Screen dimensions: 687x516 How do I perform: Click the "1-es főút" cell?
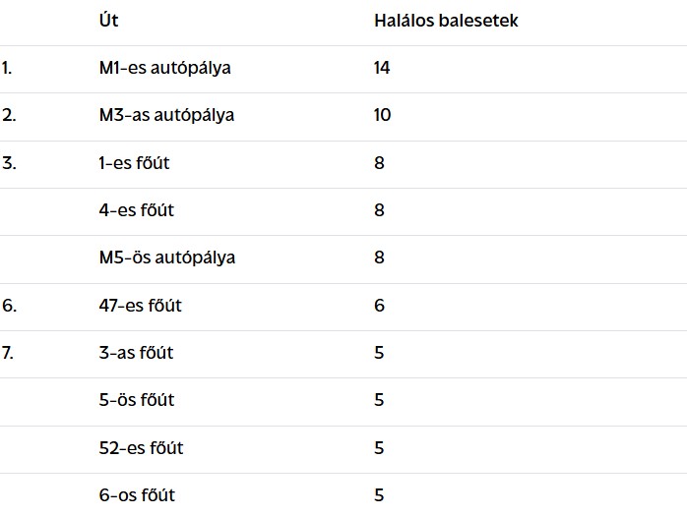(134, 163)
